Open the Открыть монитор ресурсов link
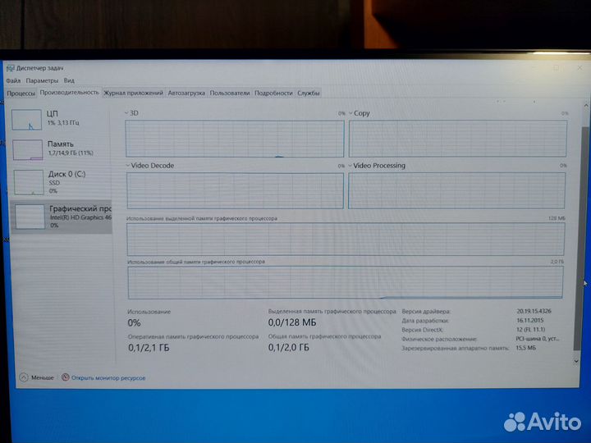Viewport: 591px width, 443px height. point(108,377)
